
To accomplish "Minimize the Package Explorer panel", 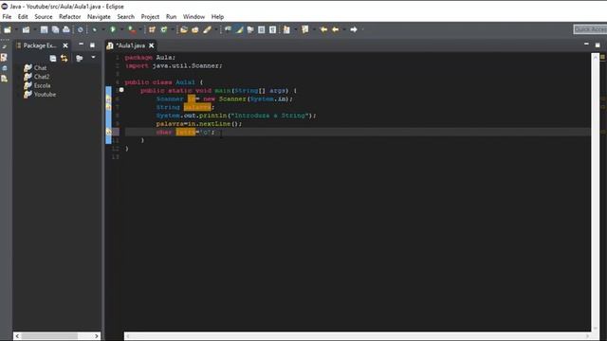I will click(x=81, y=45).
